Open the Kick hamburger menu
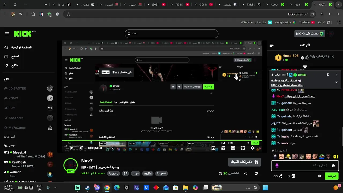 tap(7, 34)
